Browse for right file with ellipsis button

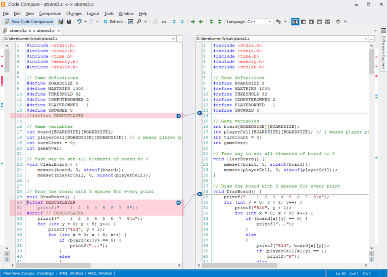click(x=372, y=39)
